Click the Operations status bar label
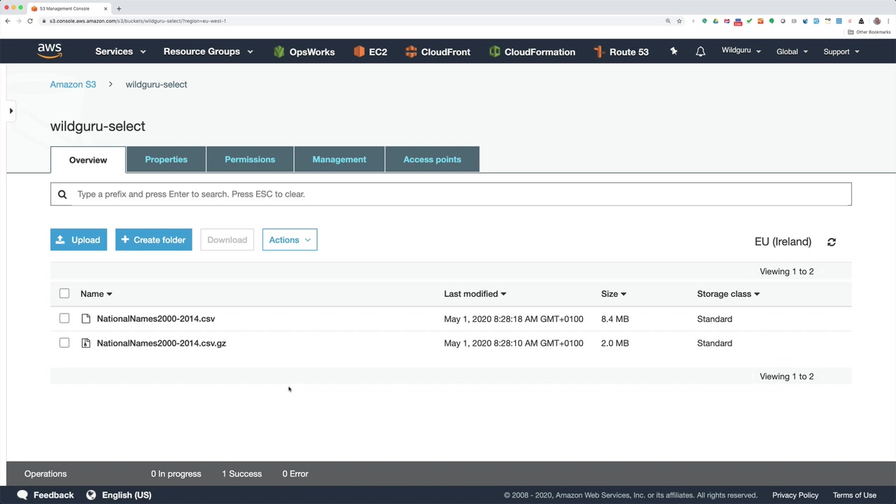 [45, 474]
